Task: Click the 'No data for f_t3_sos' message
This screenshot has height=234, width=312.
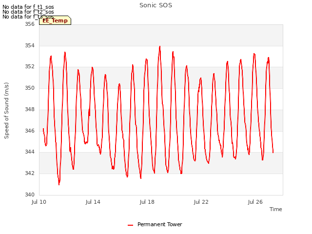Action: [28, 17]
